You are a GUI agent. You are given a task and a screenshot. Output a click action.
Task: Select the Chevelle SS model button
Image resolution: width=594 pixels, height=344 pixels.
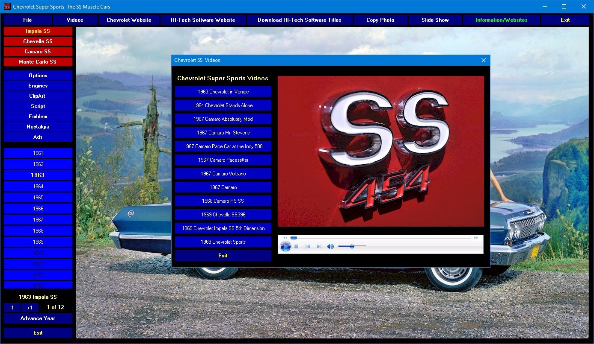coord(38,41)
